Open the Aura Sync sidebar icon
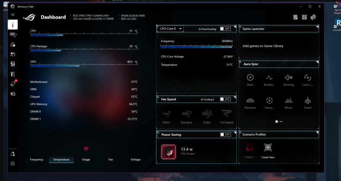The image size is (341, 181). point(13,44)
